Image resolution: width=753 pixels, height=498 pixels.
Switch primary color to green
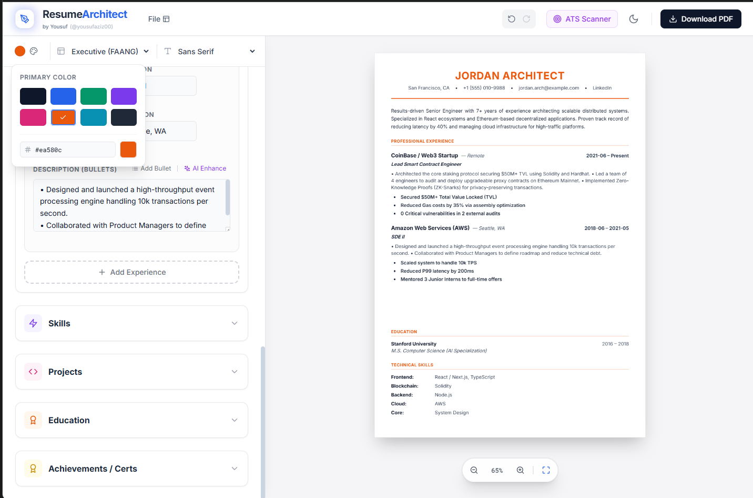[x=94, y=96]
